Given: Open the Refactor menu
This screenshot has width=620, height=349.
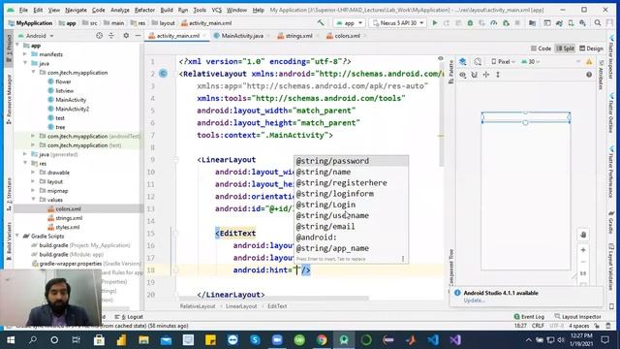Looking at the screenshot, I should [x=144, y=10].
